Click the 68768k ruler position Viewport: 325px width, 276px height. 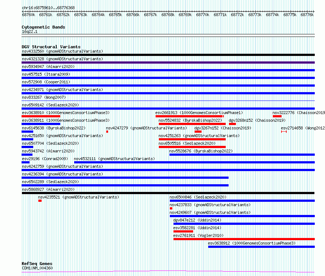[x=168, y=15]
